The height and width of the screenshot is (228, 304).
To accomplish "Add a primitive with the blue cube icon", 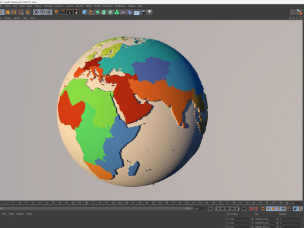I will click(x=84, y=12).
